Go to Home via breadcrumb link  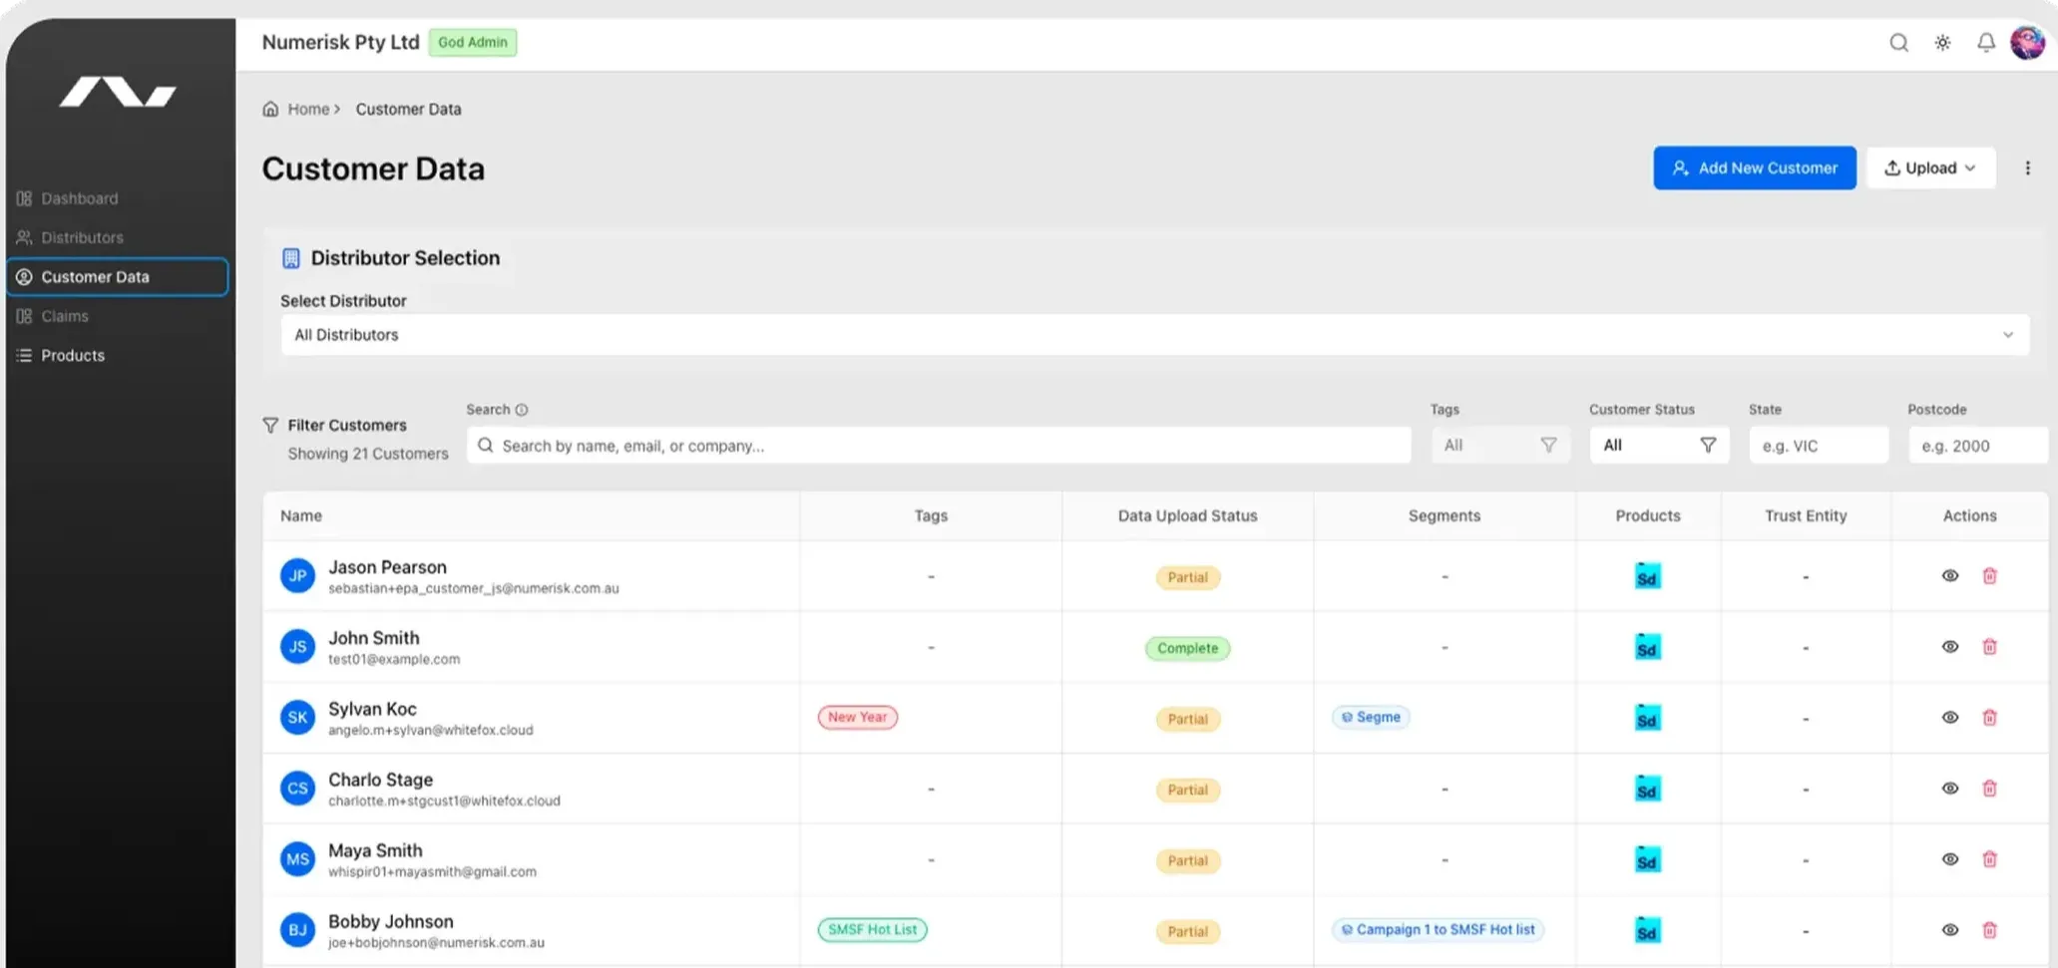pos(308,109)
